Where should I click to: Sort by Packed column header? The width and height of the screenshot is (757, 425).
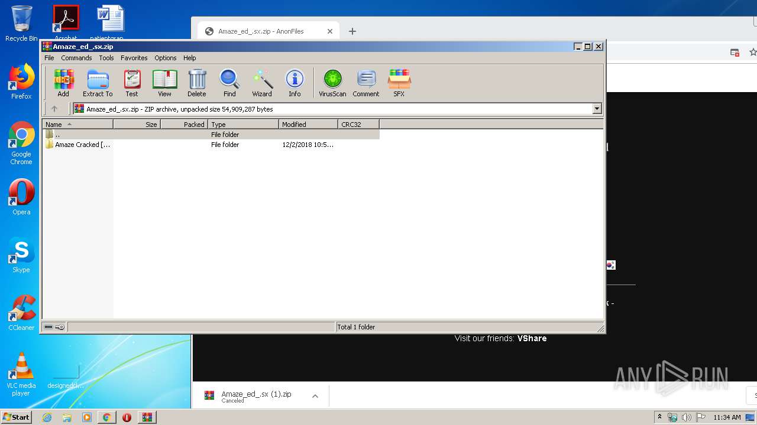coord(184,124)
